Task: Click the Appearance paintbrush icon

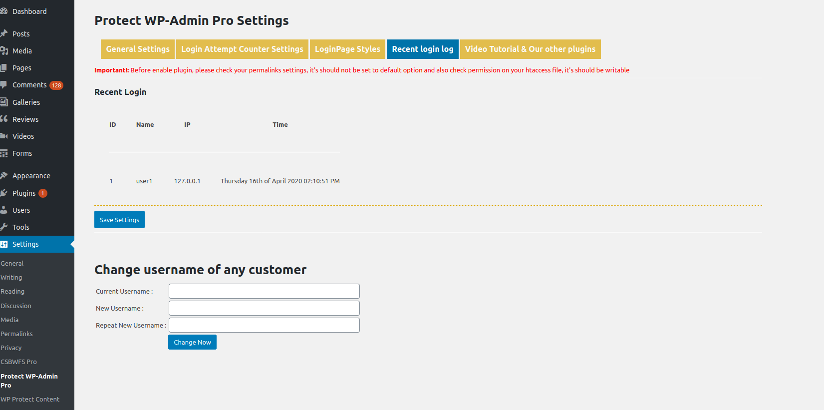Action: click(3, 176)
